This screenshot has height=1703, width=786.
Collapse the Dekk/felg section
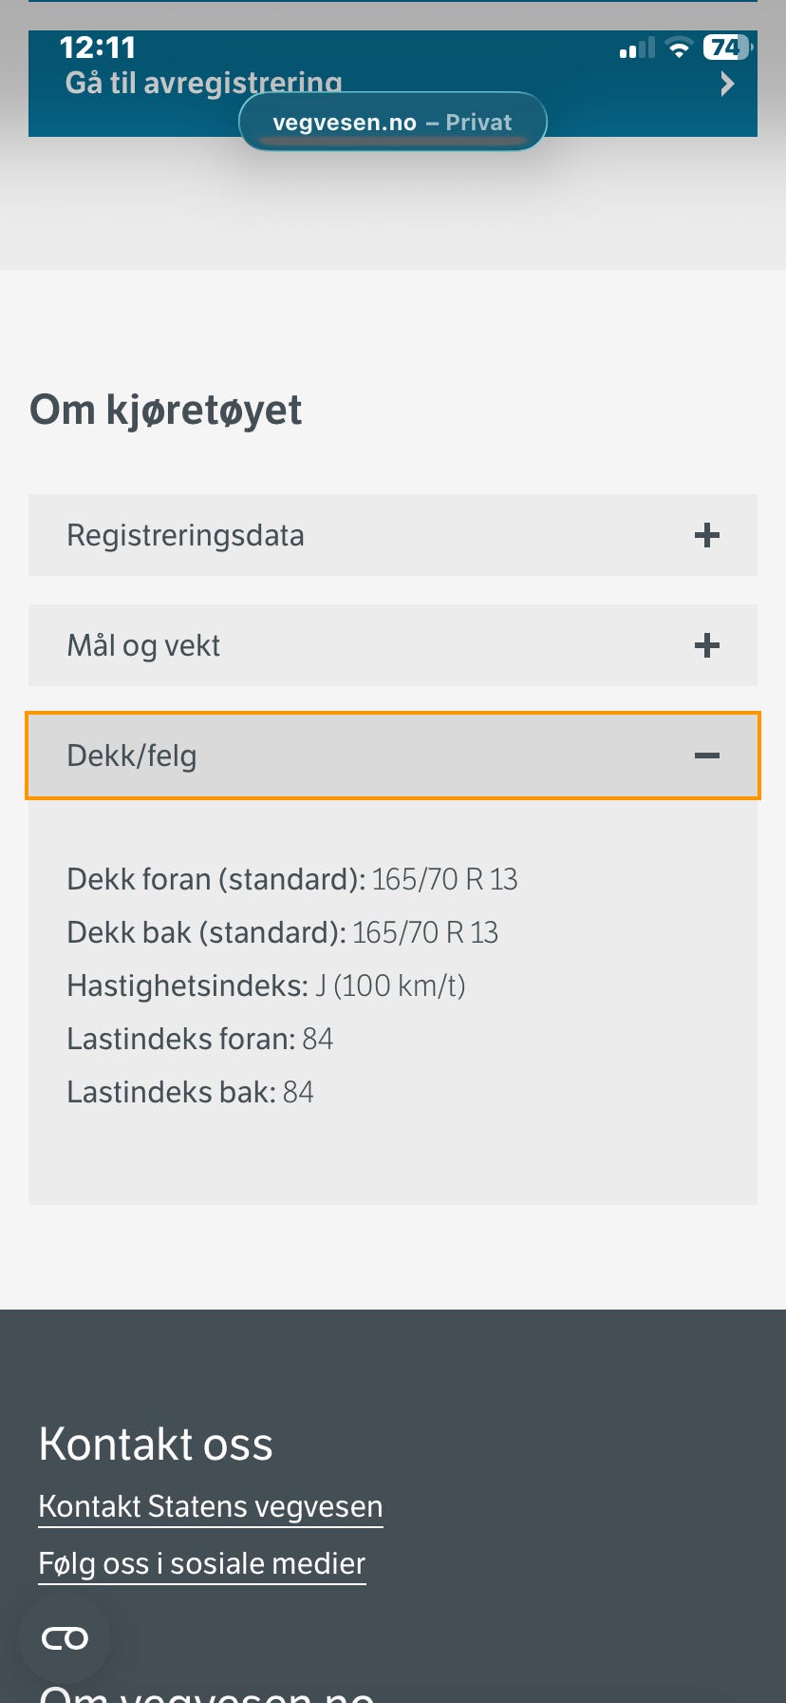(x=132, y=756)
